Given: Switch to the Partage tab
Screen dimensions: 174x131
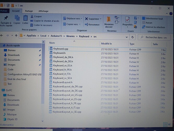Looking at the screenshot, I should click(29, 11).
